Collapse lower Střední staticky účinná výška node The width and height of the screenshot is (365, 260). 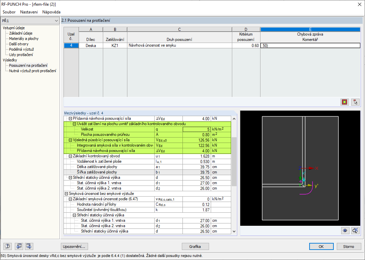click(x=75, y=215)
